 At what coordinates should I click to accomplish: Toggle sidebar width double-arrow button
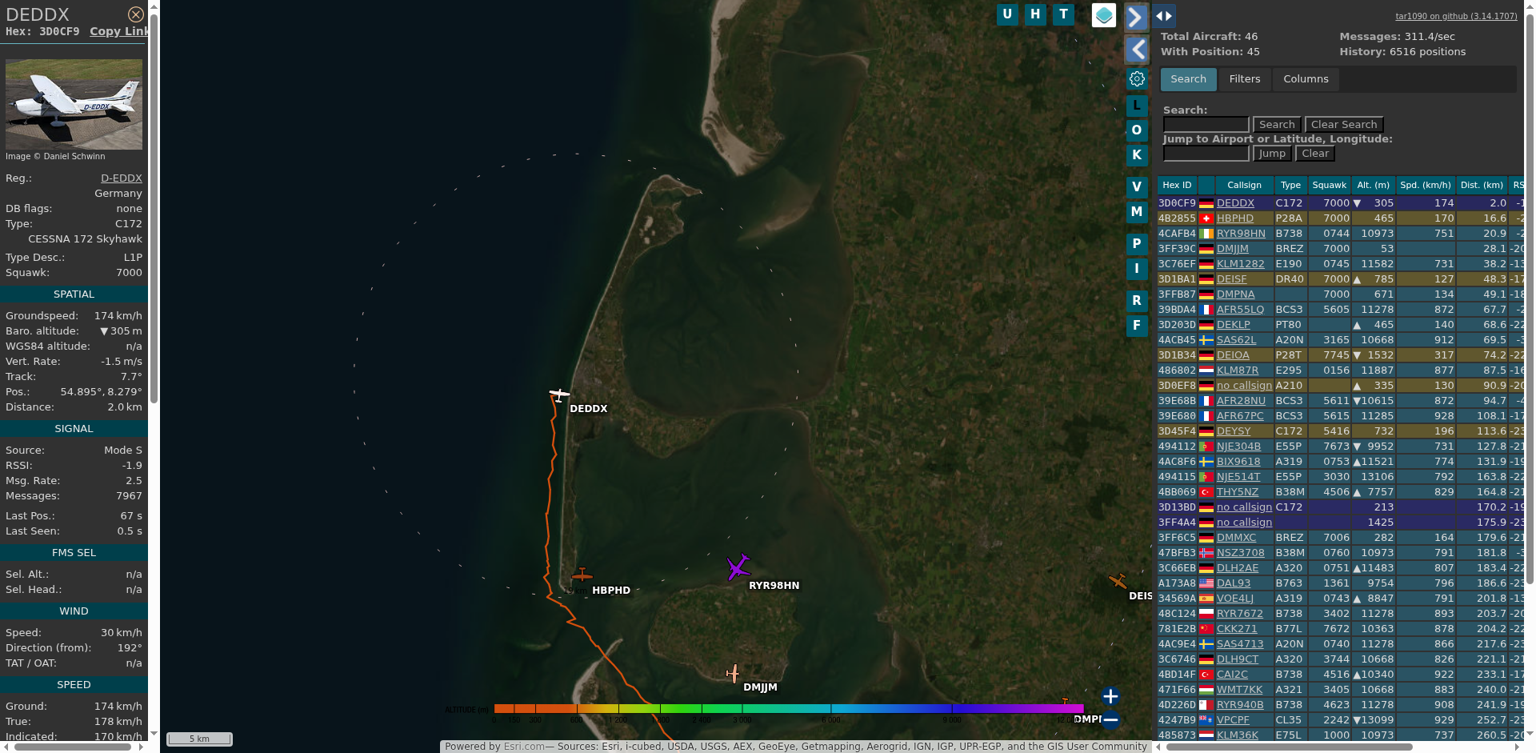pyautogui.click(x=1164, y=15)
